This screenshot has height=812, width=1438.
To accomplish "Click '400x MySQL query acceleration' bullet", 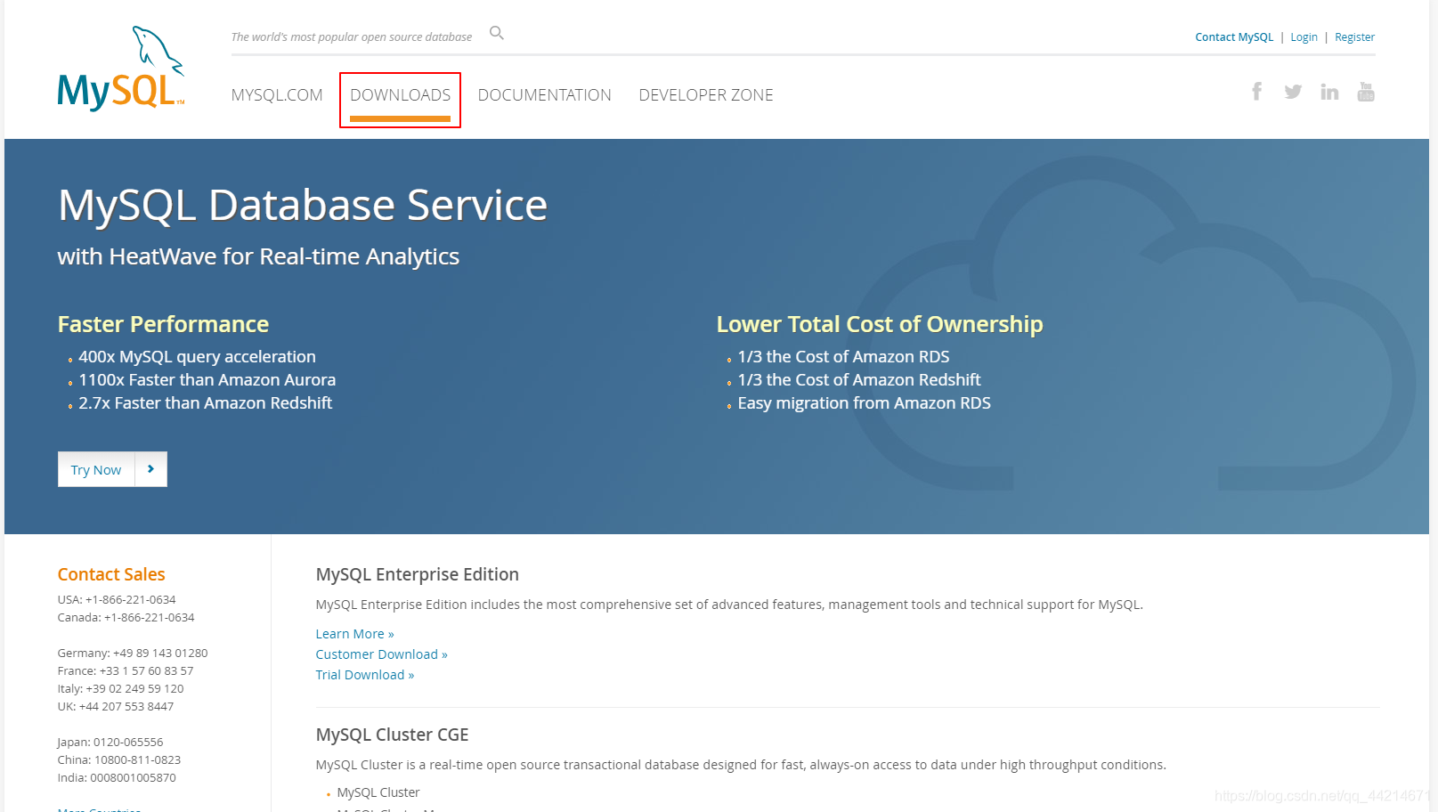I will [x=197, y=357].
